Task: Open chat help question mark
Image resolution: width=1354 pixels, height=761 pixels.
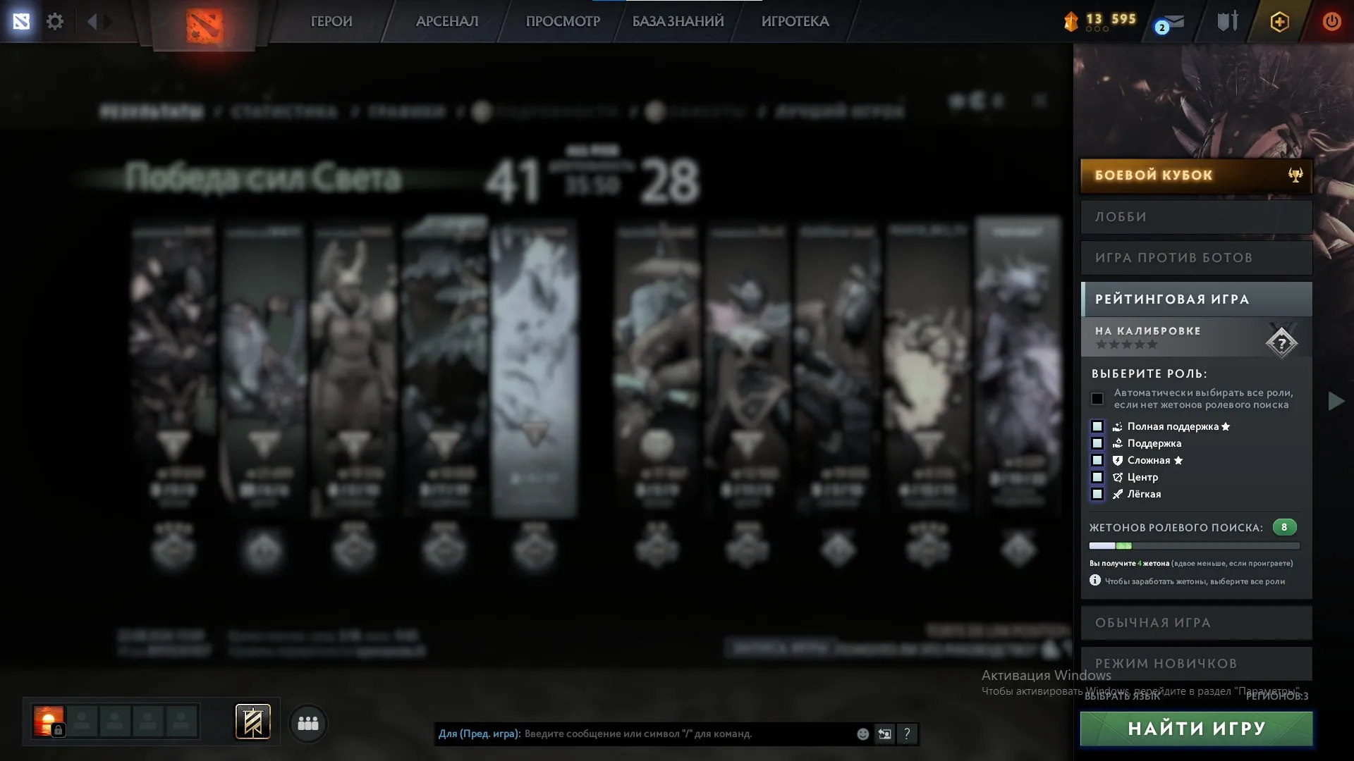Action: click(x=907, y=734)
